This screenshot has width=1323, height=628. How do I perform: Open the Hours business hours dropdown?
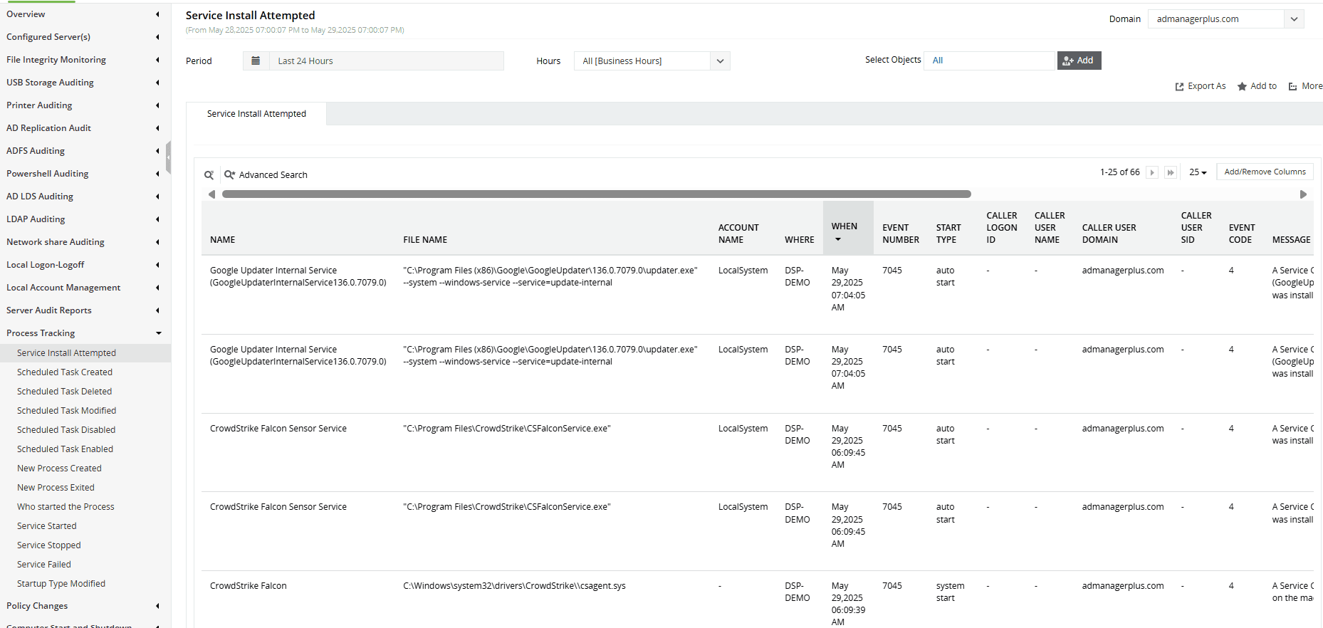720,61
